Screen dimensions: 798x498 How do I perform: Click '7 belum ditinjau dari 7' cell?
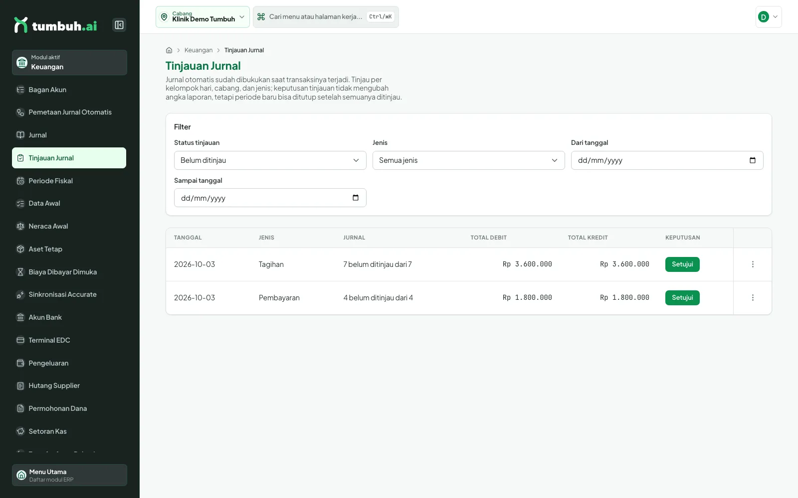[378, 264]
